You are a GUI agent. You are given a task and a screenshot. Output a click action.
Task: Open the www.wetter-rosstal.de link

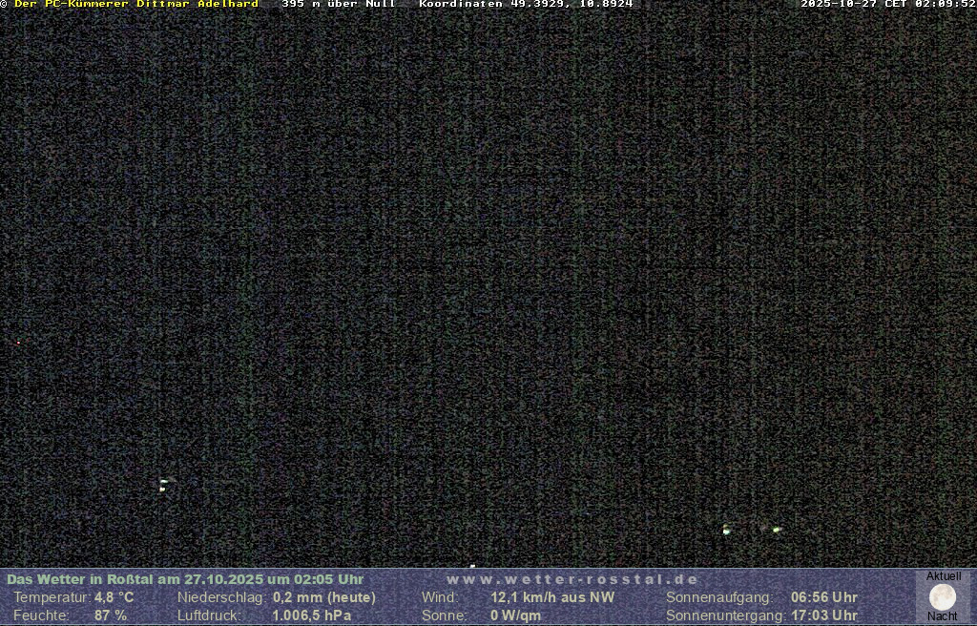coord(572,579)
